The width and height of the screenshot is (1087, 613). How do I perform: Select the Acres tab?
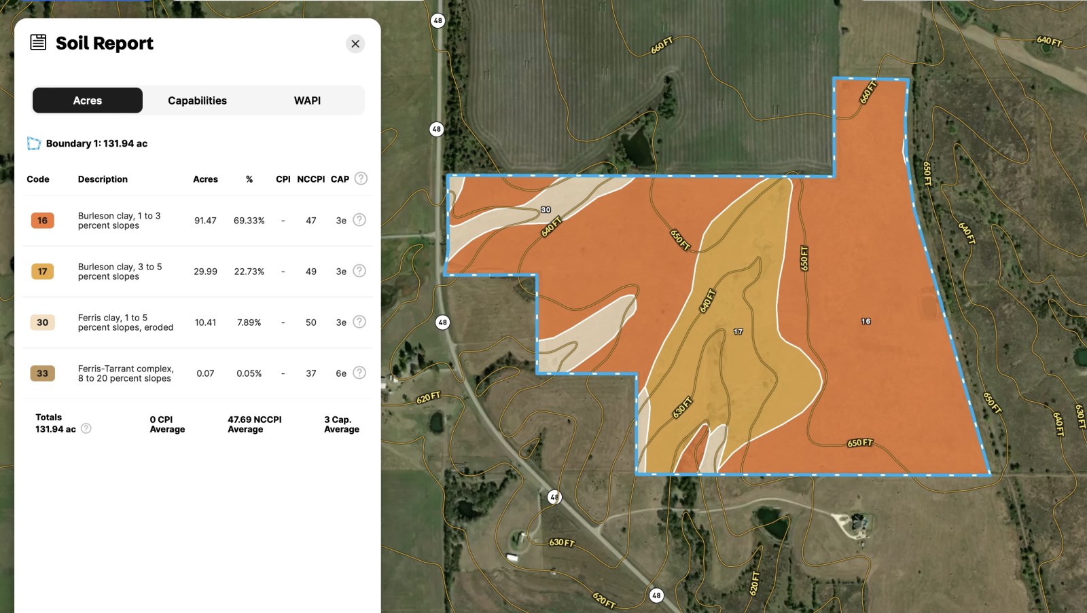coord(88,100)
